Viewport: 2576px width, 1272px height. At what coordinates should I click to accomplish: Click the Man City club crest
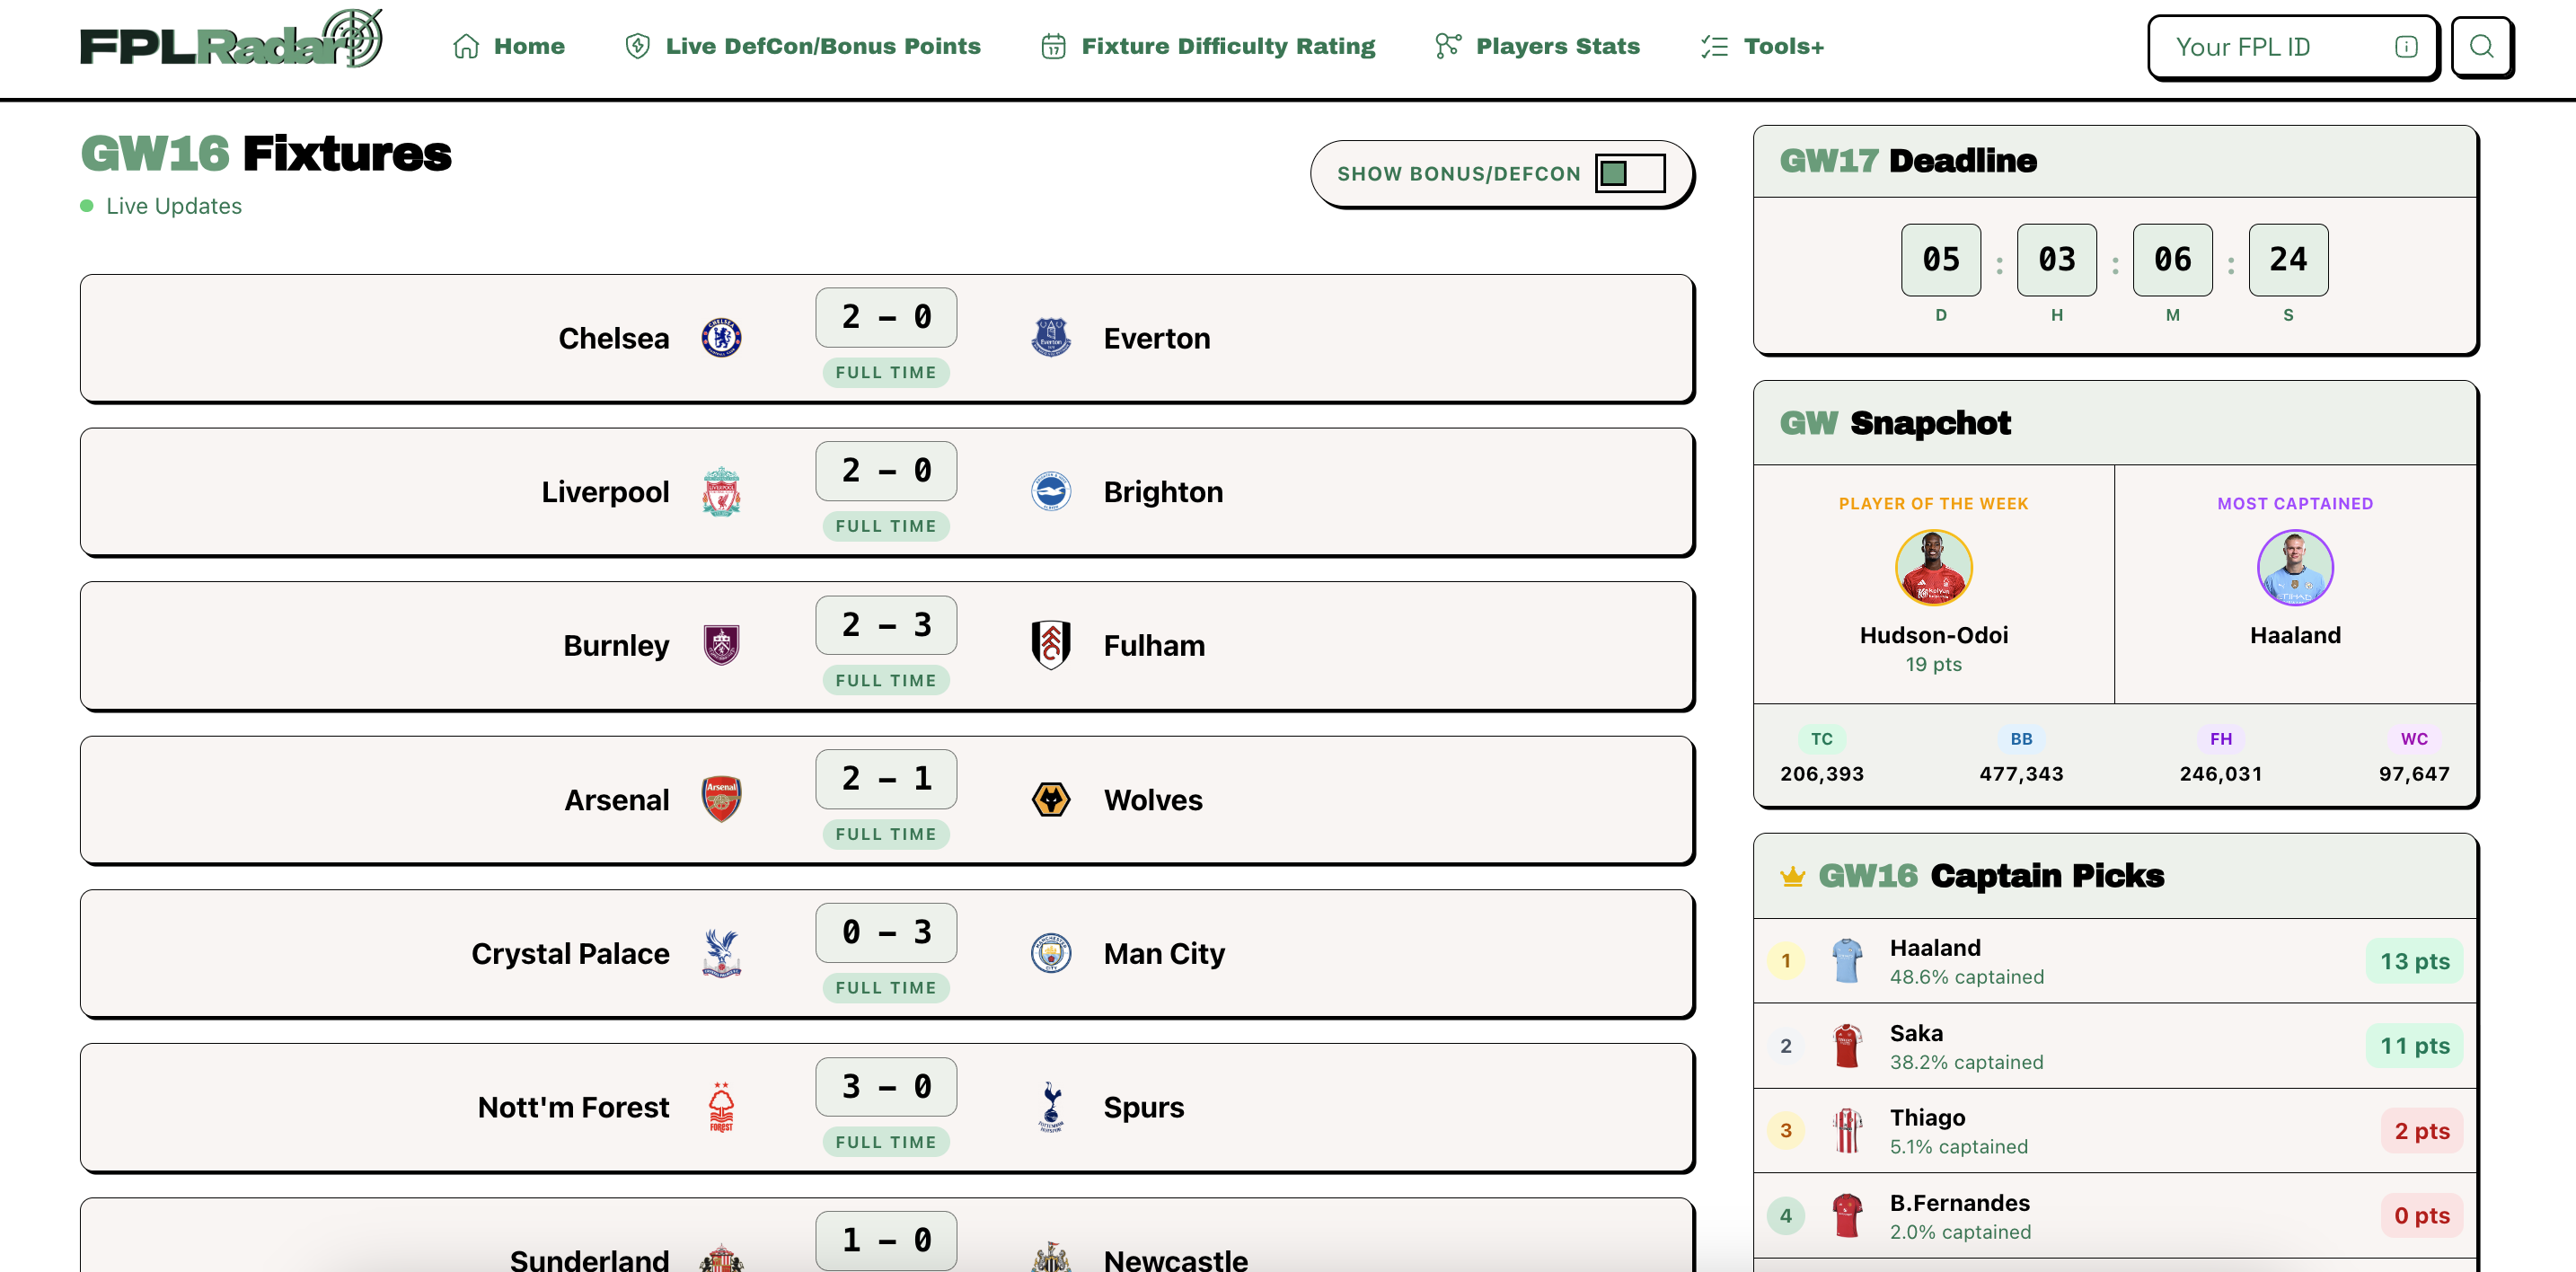1050,953
